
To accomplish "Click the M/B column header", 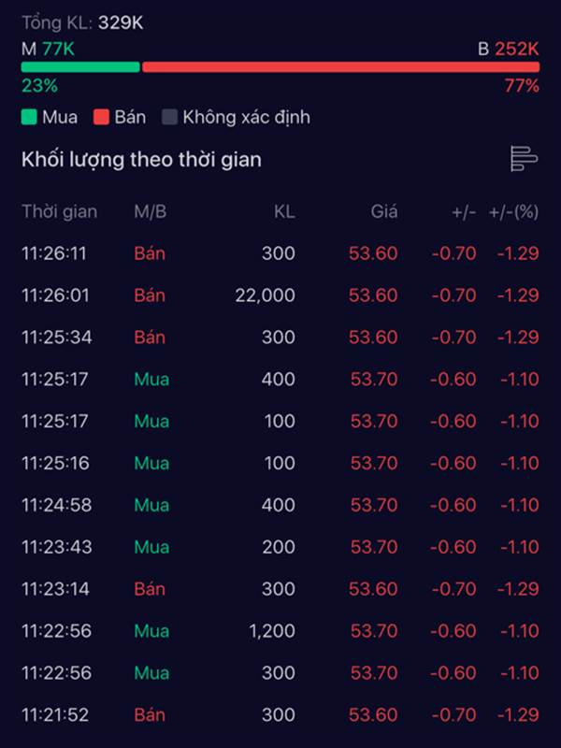I will pyautogui.click(x=151, y=212).
